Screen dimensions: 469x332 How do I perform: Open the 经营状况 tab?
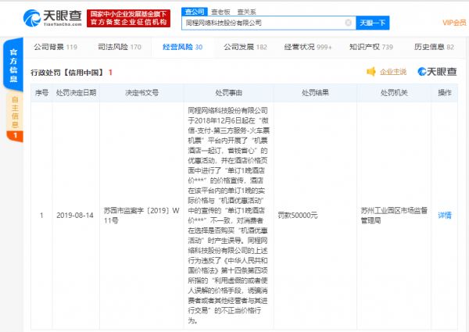[x=309, y=48]
